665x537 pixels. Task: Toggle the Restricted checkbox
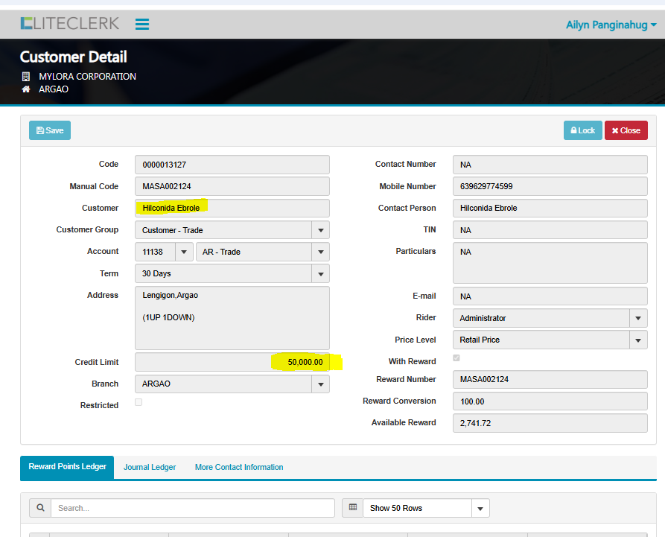[x=139, y=403]
